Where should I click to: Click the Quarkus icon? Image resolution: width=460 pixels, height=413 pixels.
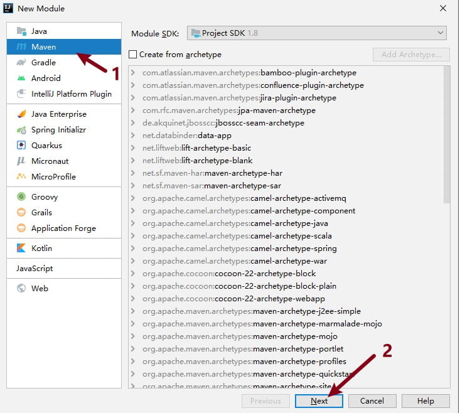pos(21,145)
